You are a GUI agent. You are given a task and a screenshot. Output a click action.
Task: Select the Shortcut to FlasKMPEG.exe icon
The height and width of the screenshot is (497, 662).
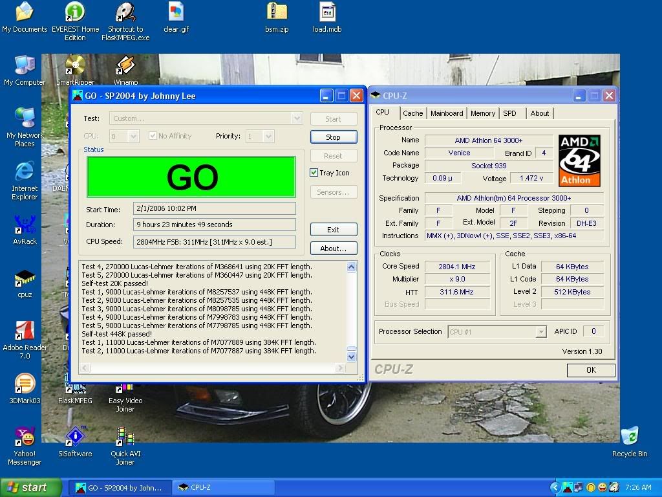pos(125,21)
